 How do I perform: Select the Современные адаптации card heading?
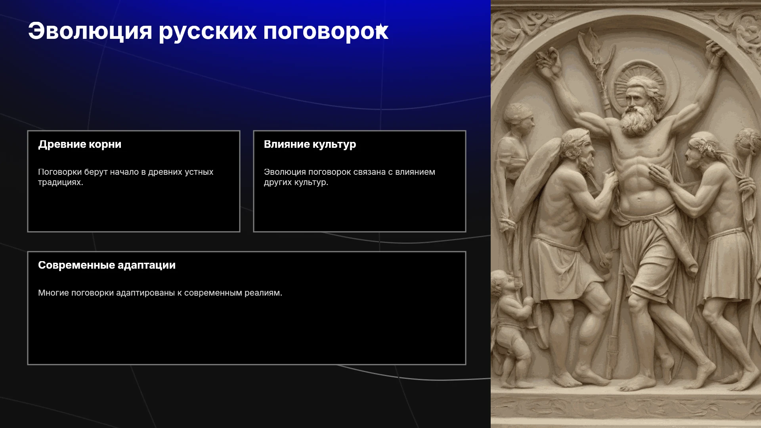107,265
